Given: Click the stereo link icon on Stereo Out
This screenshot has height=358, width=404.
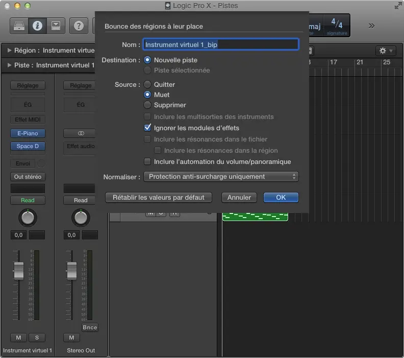Looking at the screenshot, I should [x=81, y=133].
